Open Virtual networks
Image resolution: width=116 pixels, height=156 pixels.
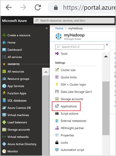18,137
